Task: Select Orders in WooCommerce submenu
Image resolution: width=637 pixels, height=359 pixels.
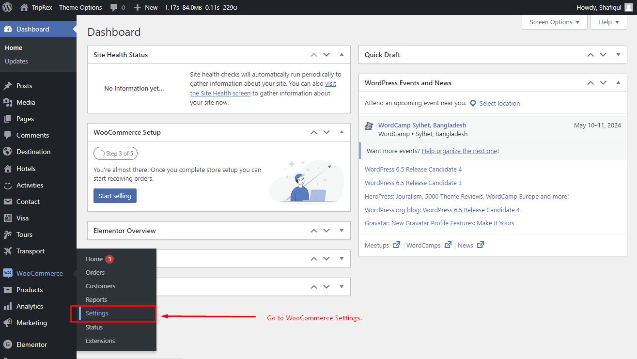Action: pos(95,272)
